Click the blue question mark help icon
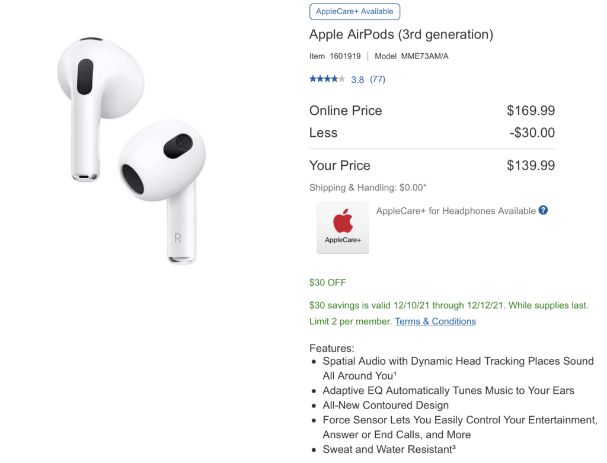The image size is (607, 463). (543, 210)
